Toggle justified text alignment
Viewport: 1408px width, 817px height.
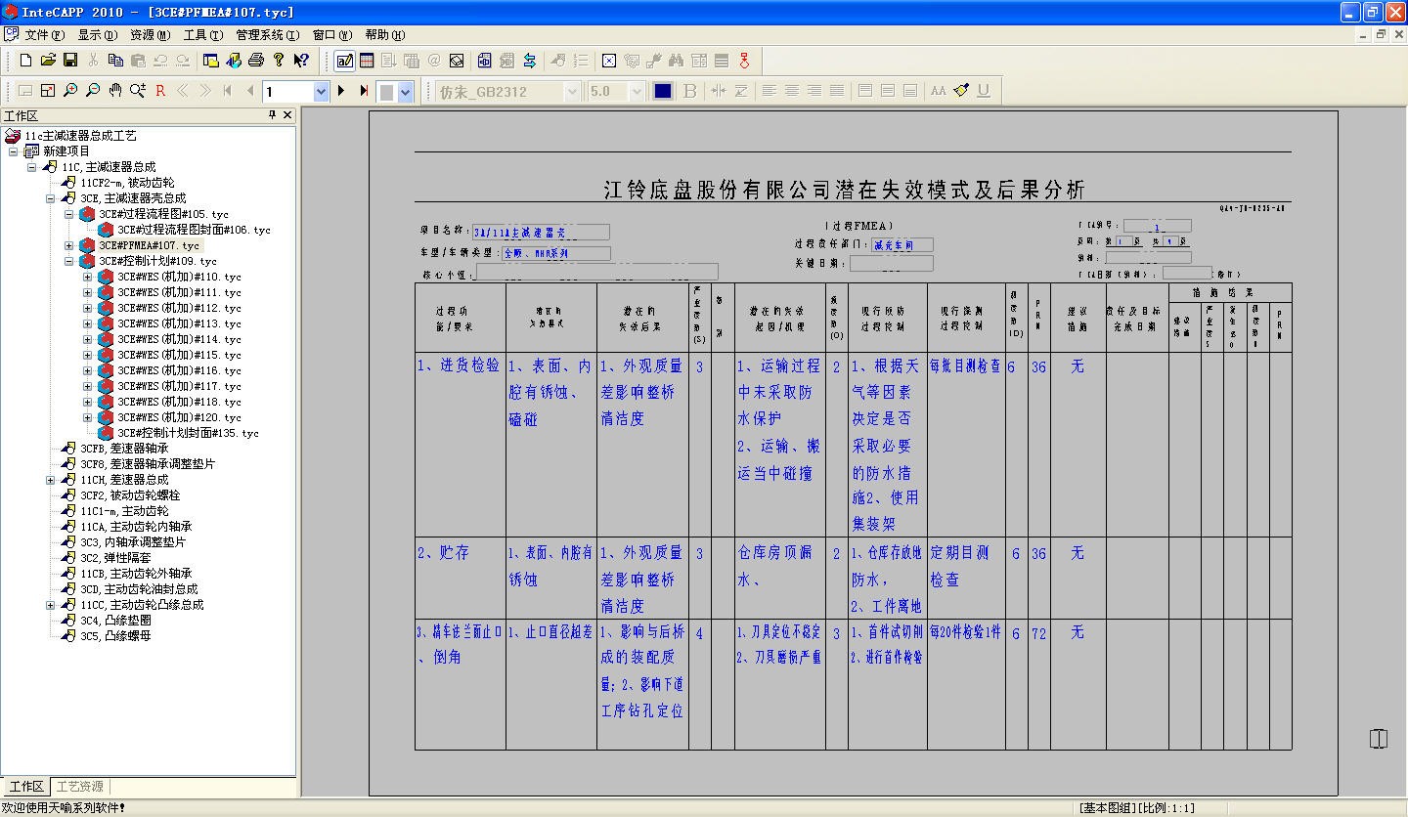click(x=837, y=91)
